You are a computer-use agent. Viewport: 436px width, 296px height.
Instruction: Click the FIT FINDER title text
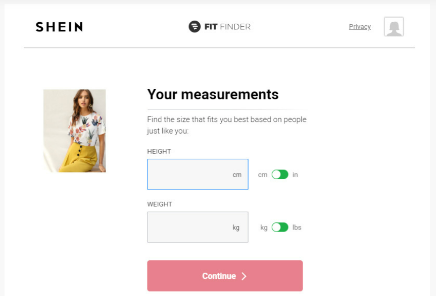pos(227,27)
